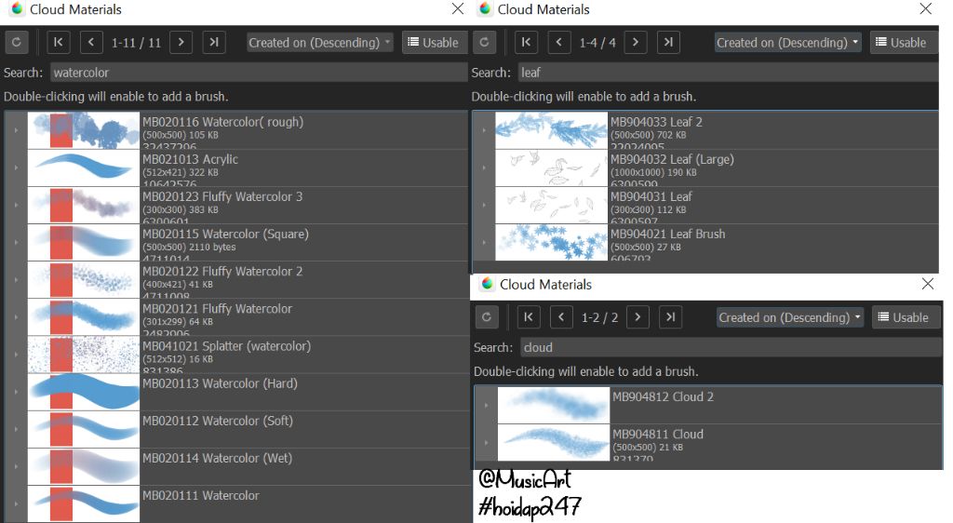Click refresh icon in watercolor window
The width and height of the screenshot is (953, 523).
[x=17, y=43]
